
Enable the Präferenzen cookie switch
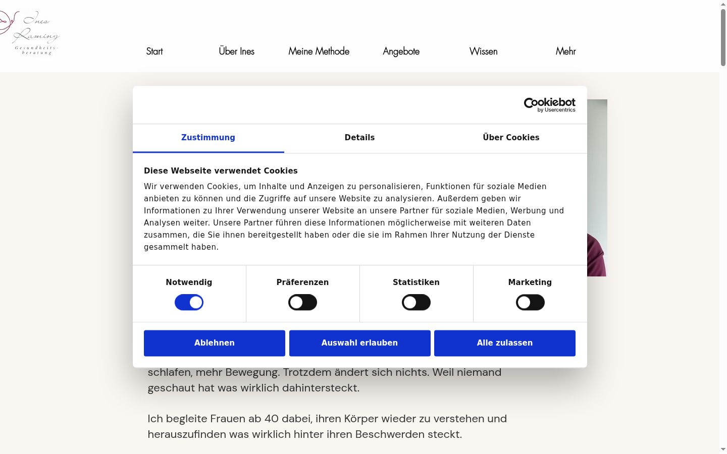[302, 303]
